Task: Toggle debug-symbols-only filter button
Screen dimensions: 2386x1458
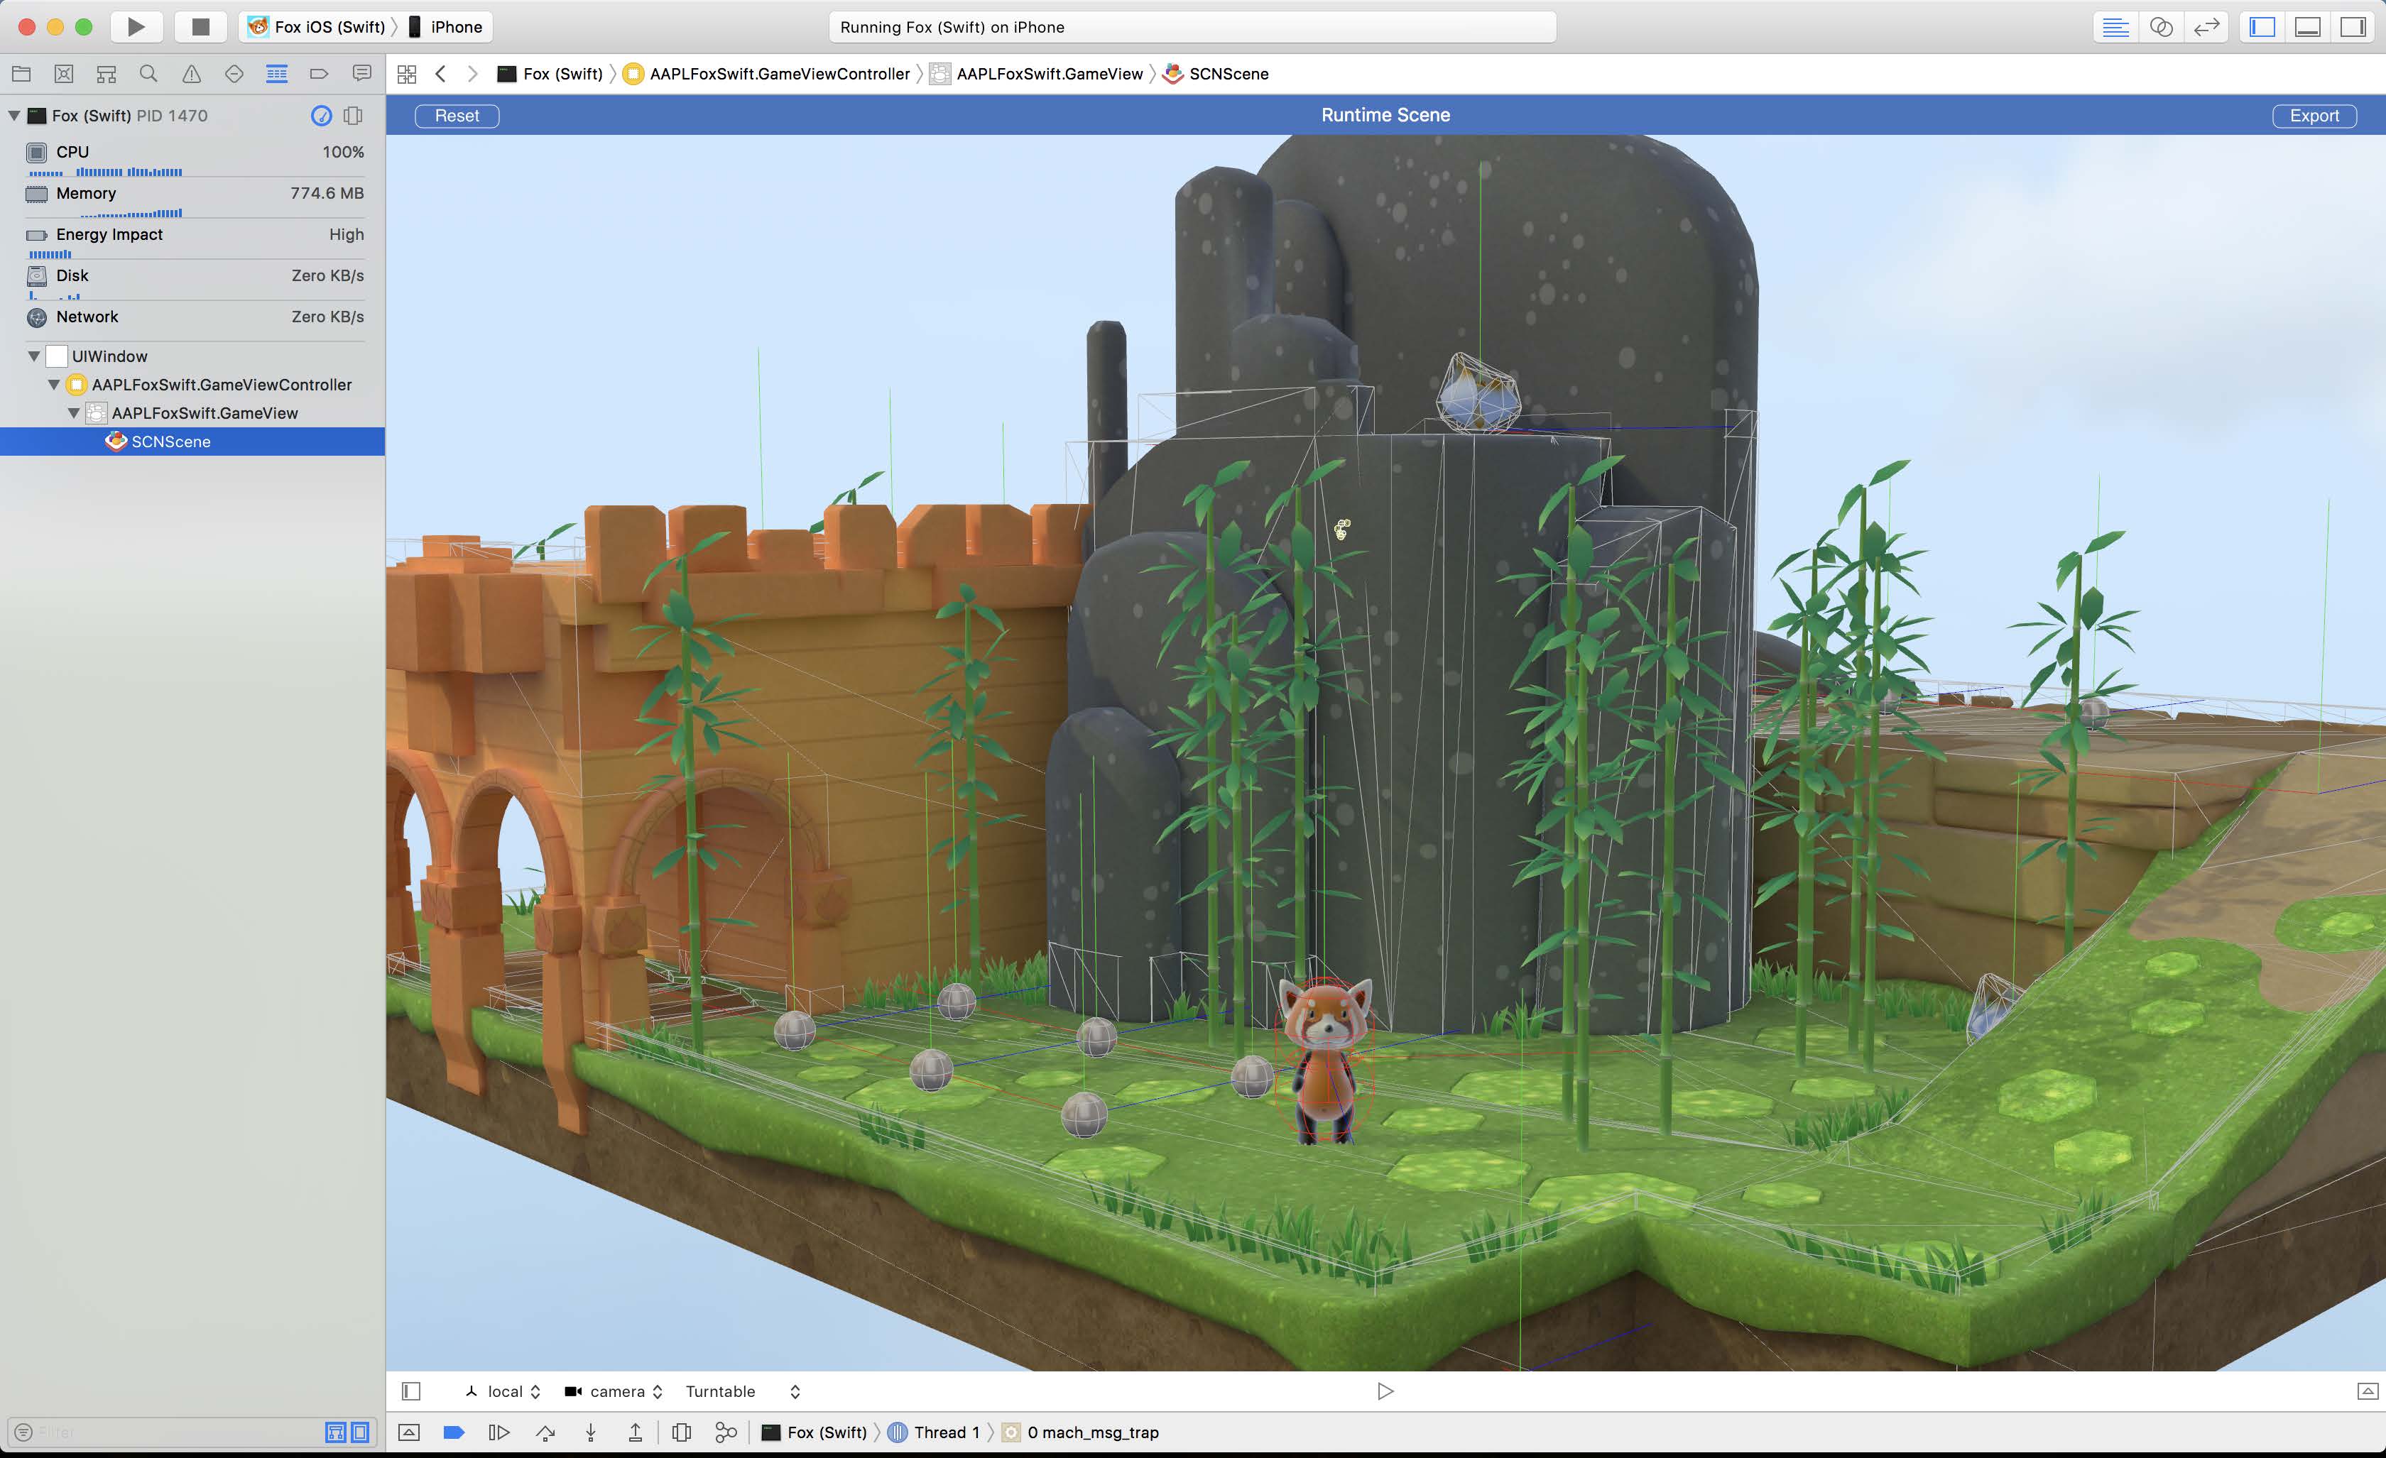Action: tap(360, 1432)
